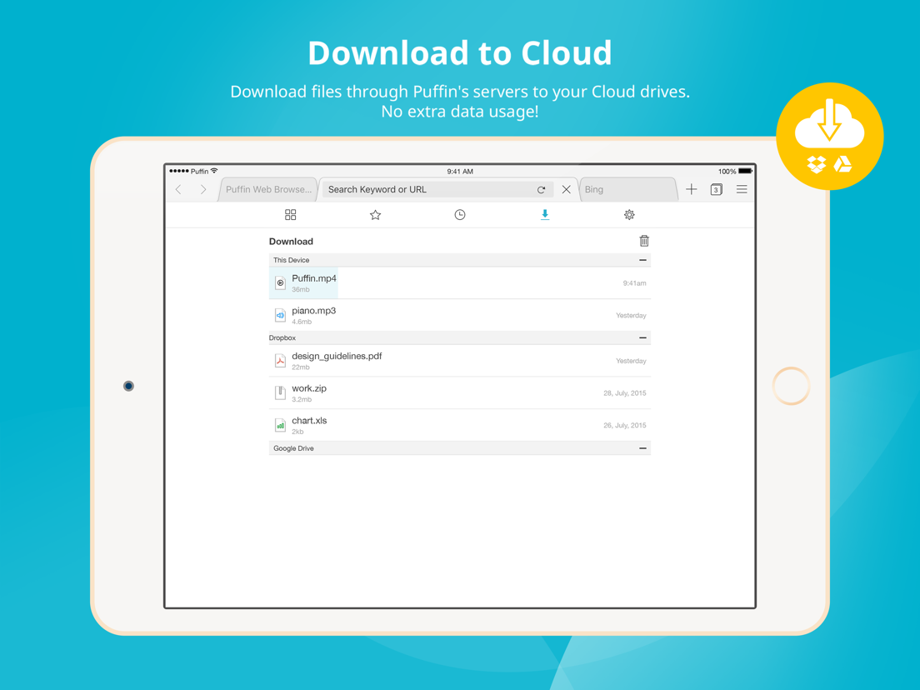Open the piano.mp3 file
The image size is (920, 690).
coord(460,315)
